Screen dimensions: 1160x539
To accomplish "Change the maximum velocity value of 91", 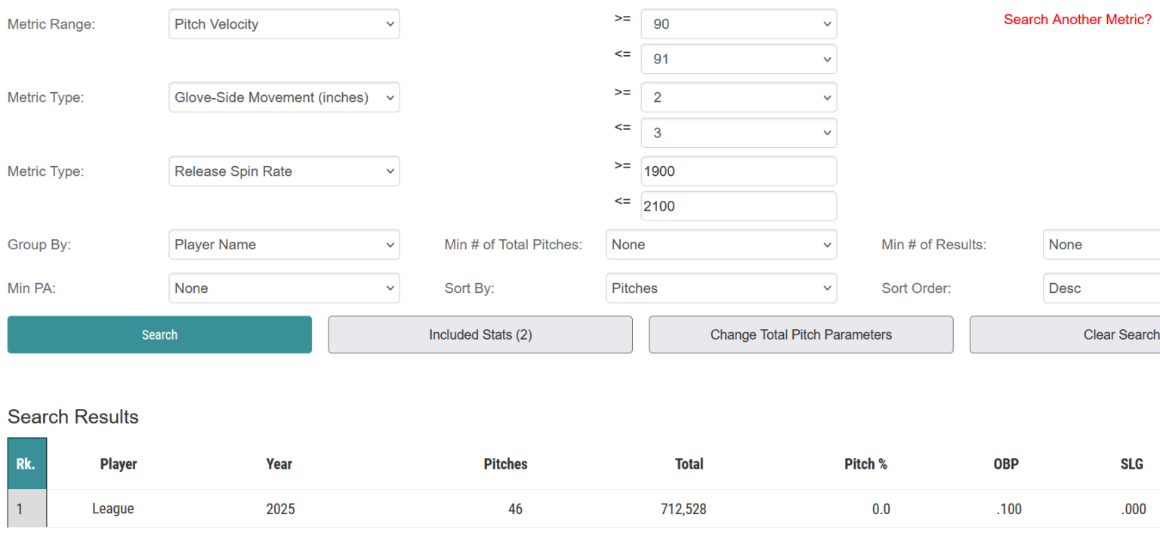I will pyautogui.click(x=738, y=59).
